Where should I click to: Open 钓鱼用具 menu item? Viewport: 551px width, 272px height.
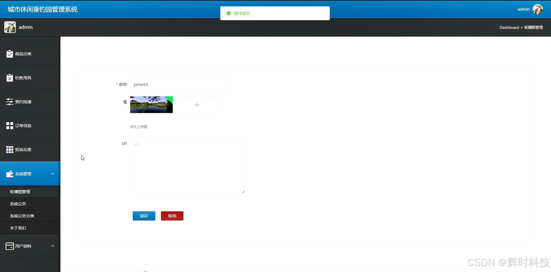click(x=30, y=78)
